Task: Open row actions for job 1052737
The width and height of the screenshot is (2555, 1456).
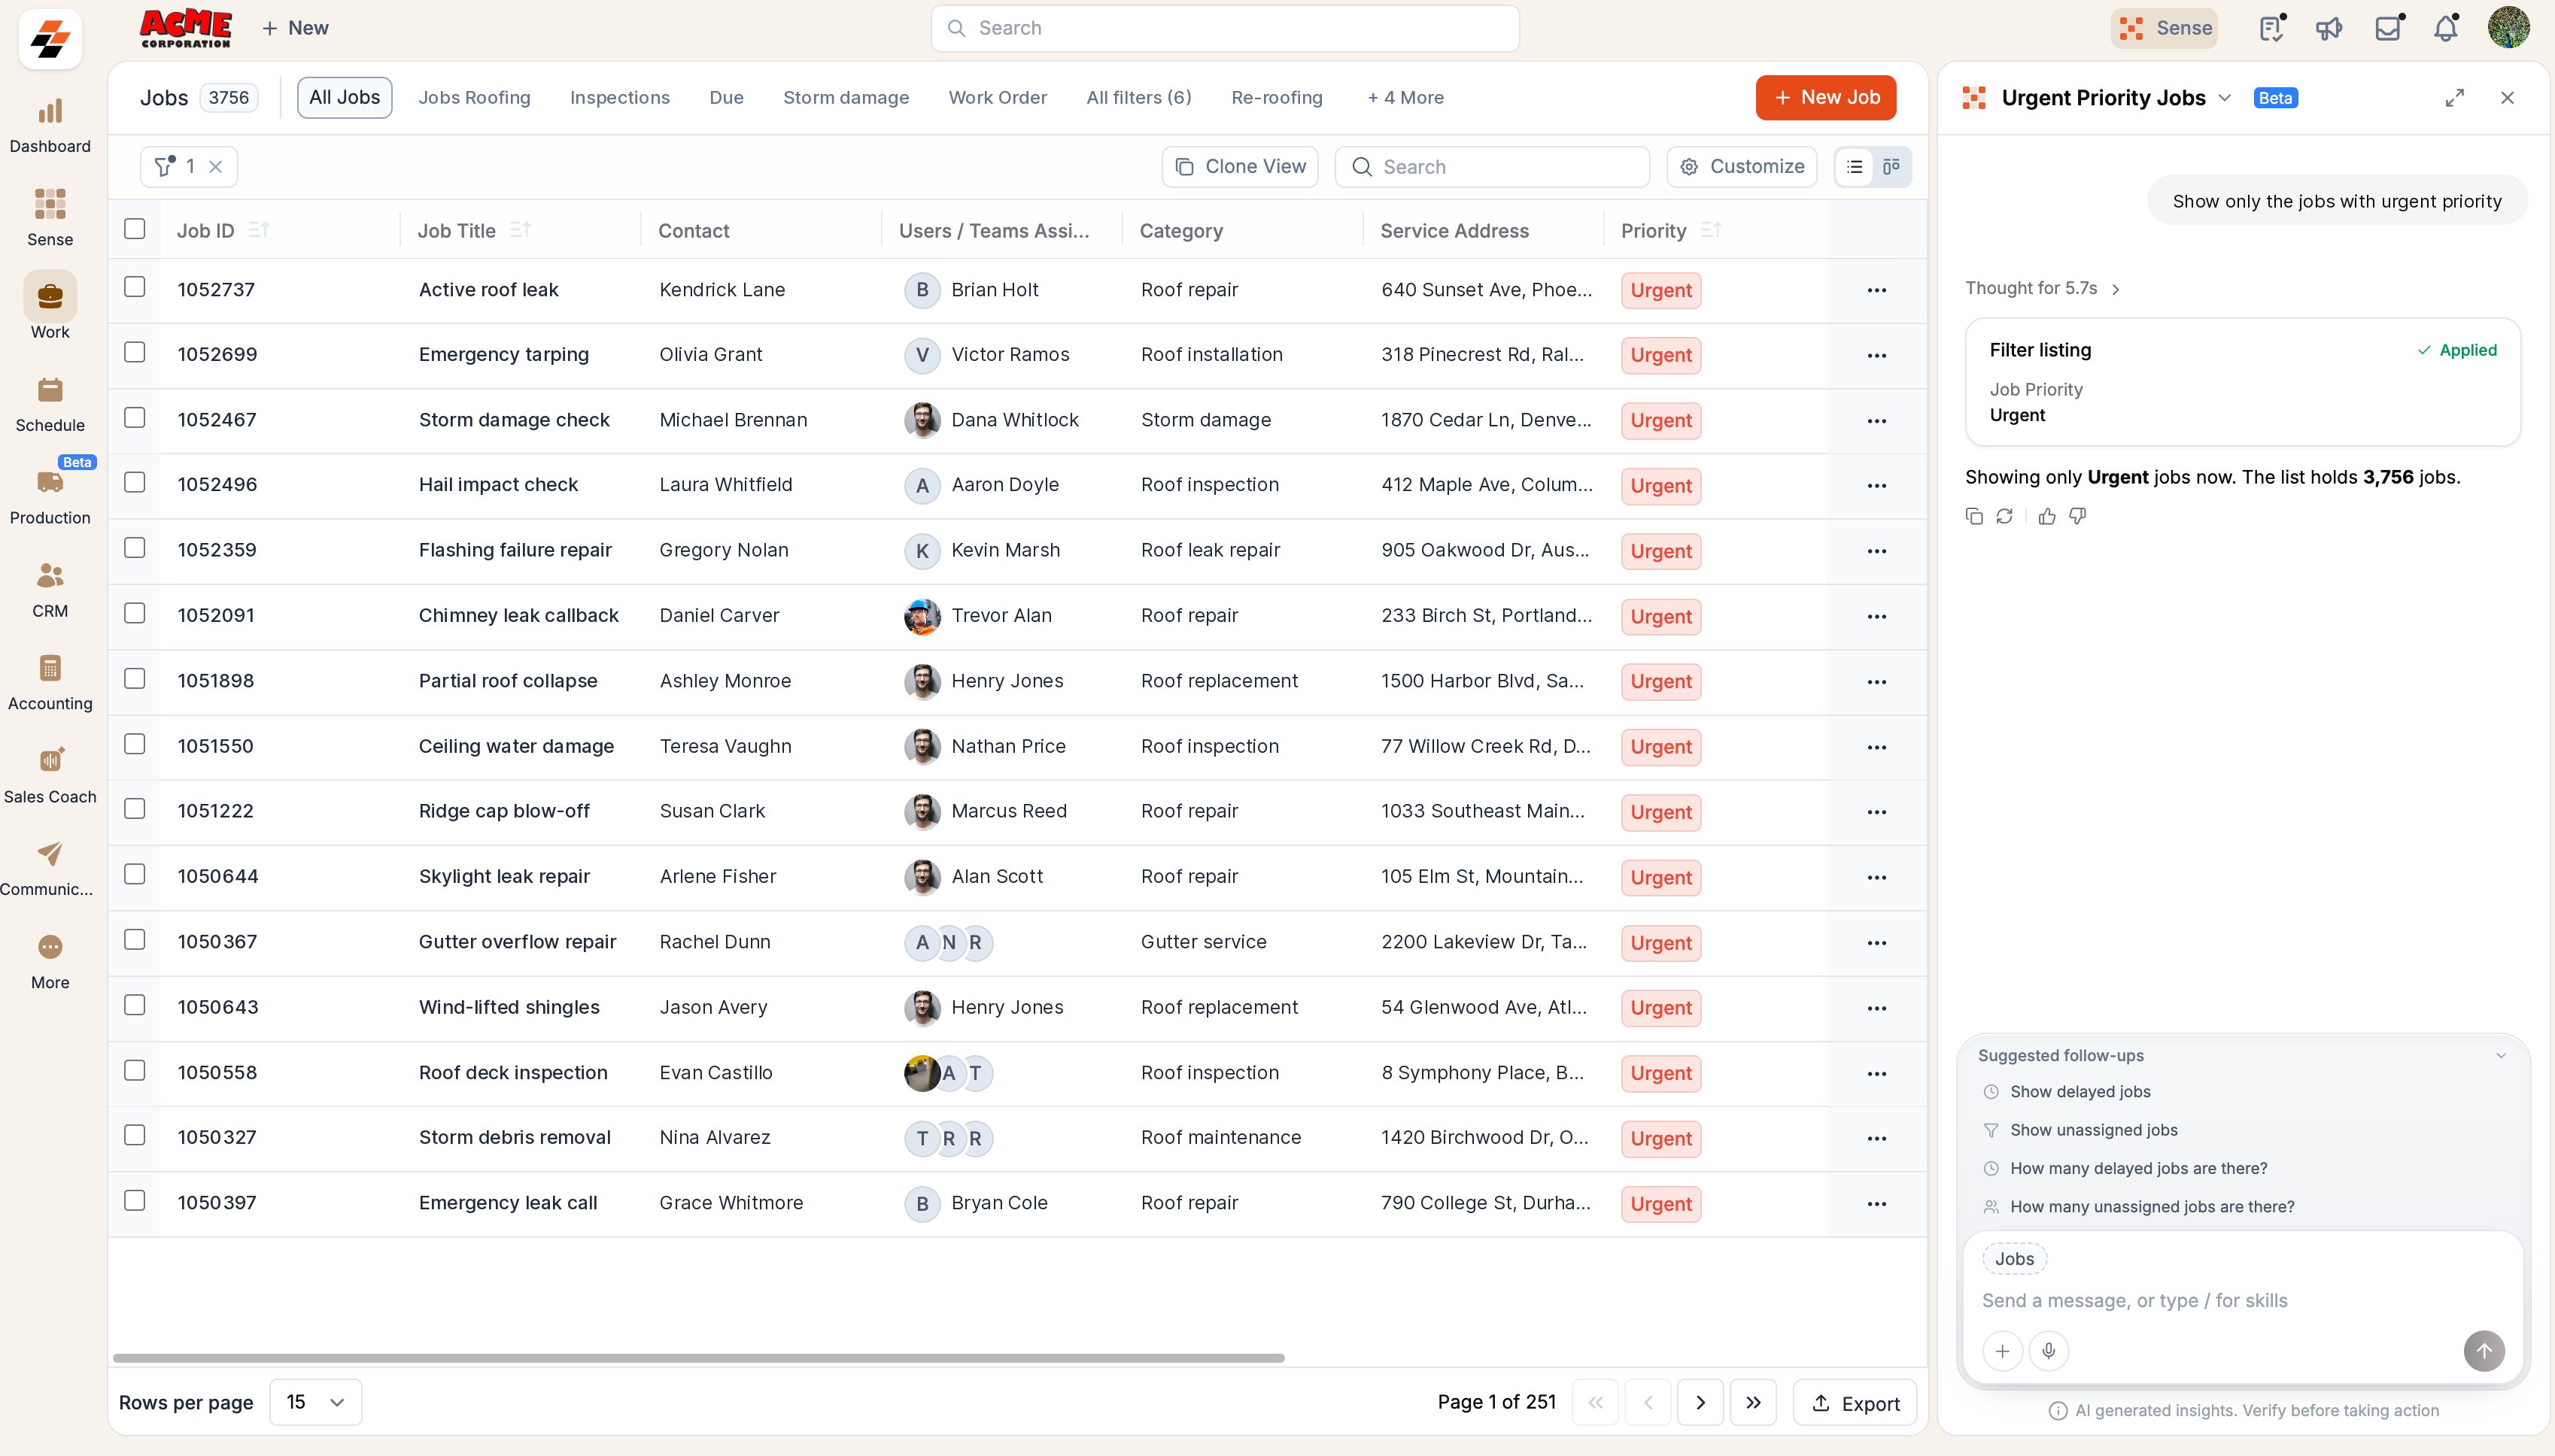Action: [x=1876, y=290]
